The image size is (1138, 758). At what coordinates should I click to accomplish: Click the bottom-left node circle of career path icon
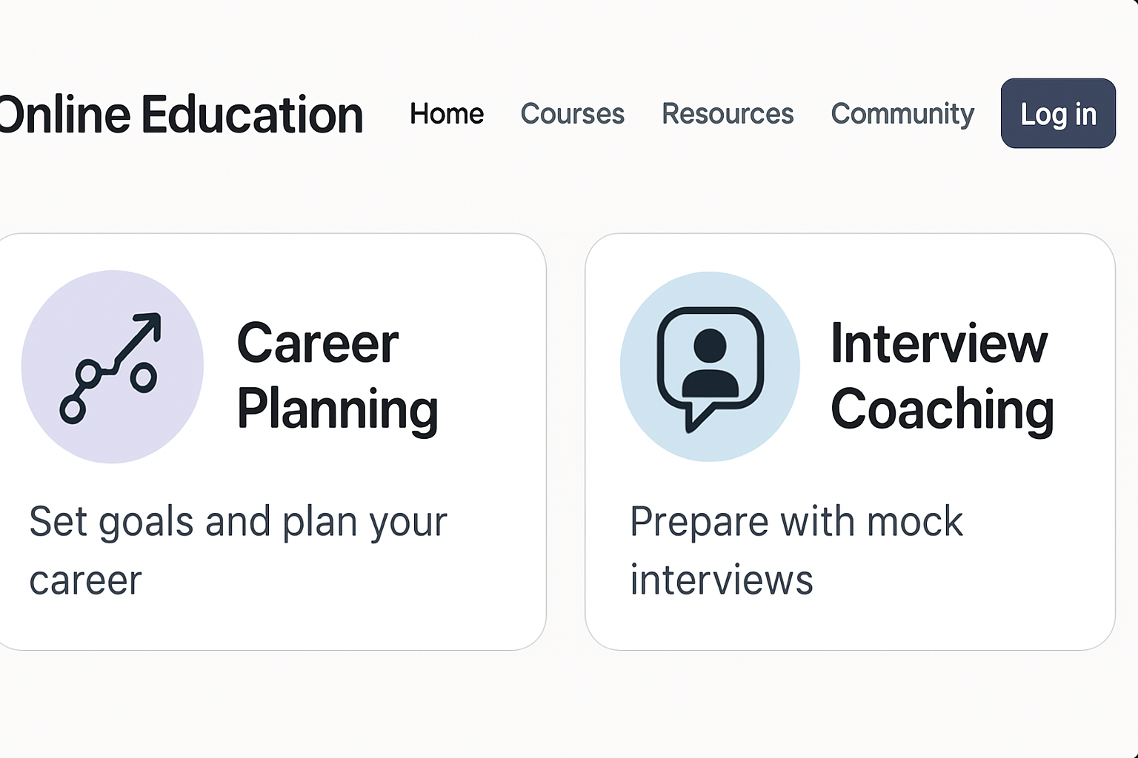coord(73,409)
